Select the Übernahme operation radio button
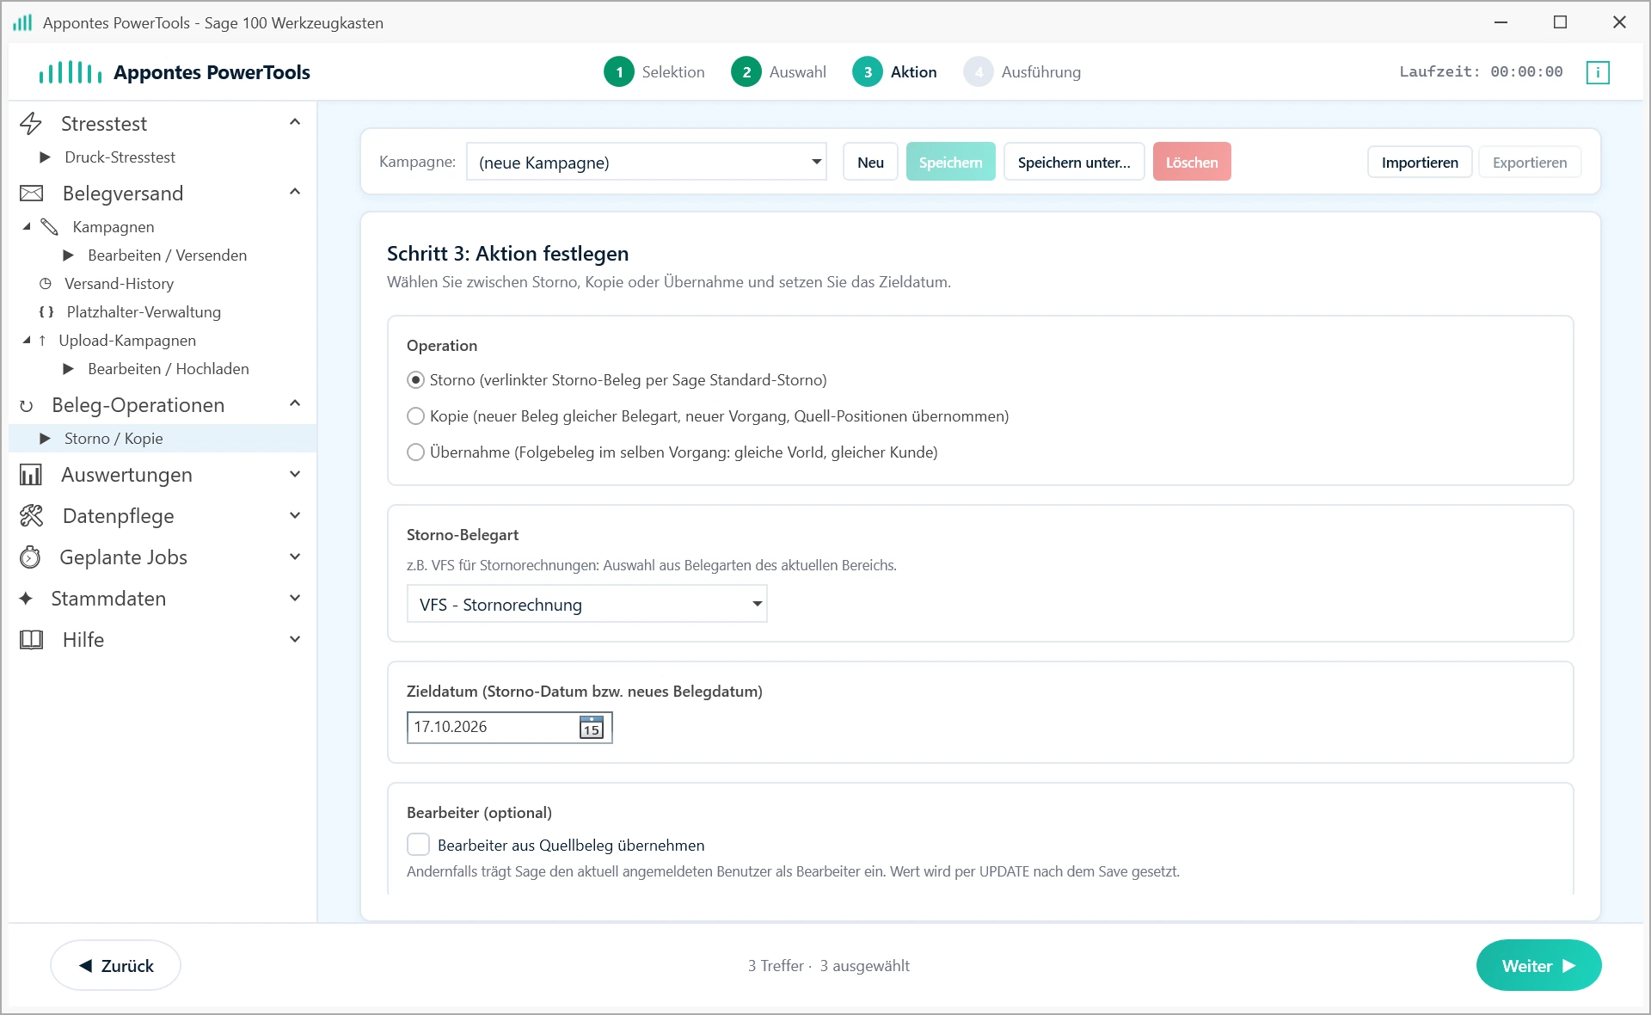Screen dimensions: 1651x1015 pos(415,452)
